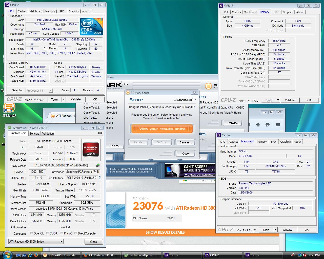Click the Tools button in Mainboard CPU-Z window
The width and height of the screenshot is (324, 259).
[266, 230]
